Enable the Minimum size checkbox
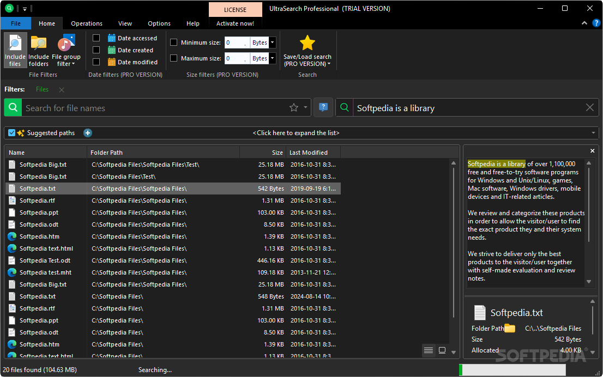Screen dimensions: 603x377 tap(174, 42)
